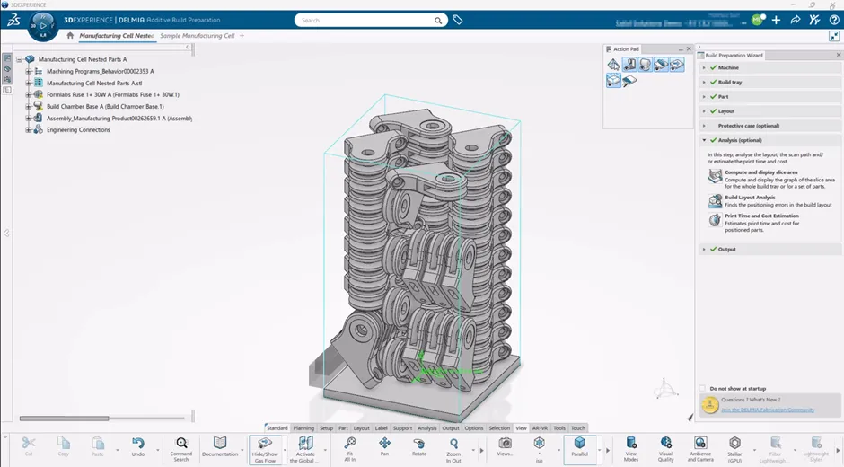Click Build Layout Analysis icon
844x467 pixels.
[x=715, y=201]
